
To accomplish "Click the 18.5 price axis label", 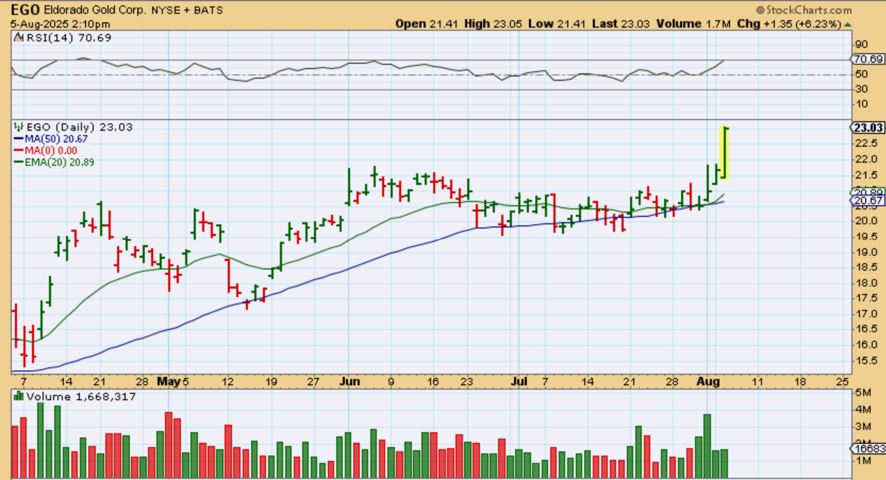I will pyautogui.click(x=866, y=267).
